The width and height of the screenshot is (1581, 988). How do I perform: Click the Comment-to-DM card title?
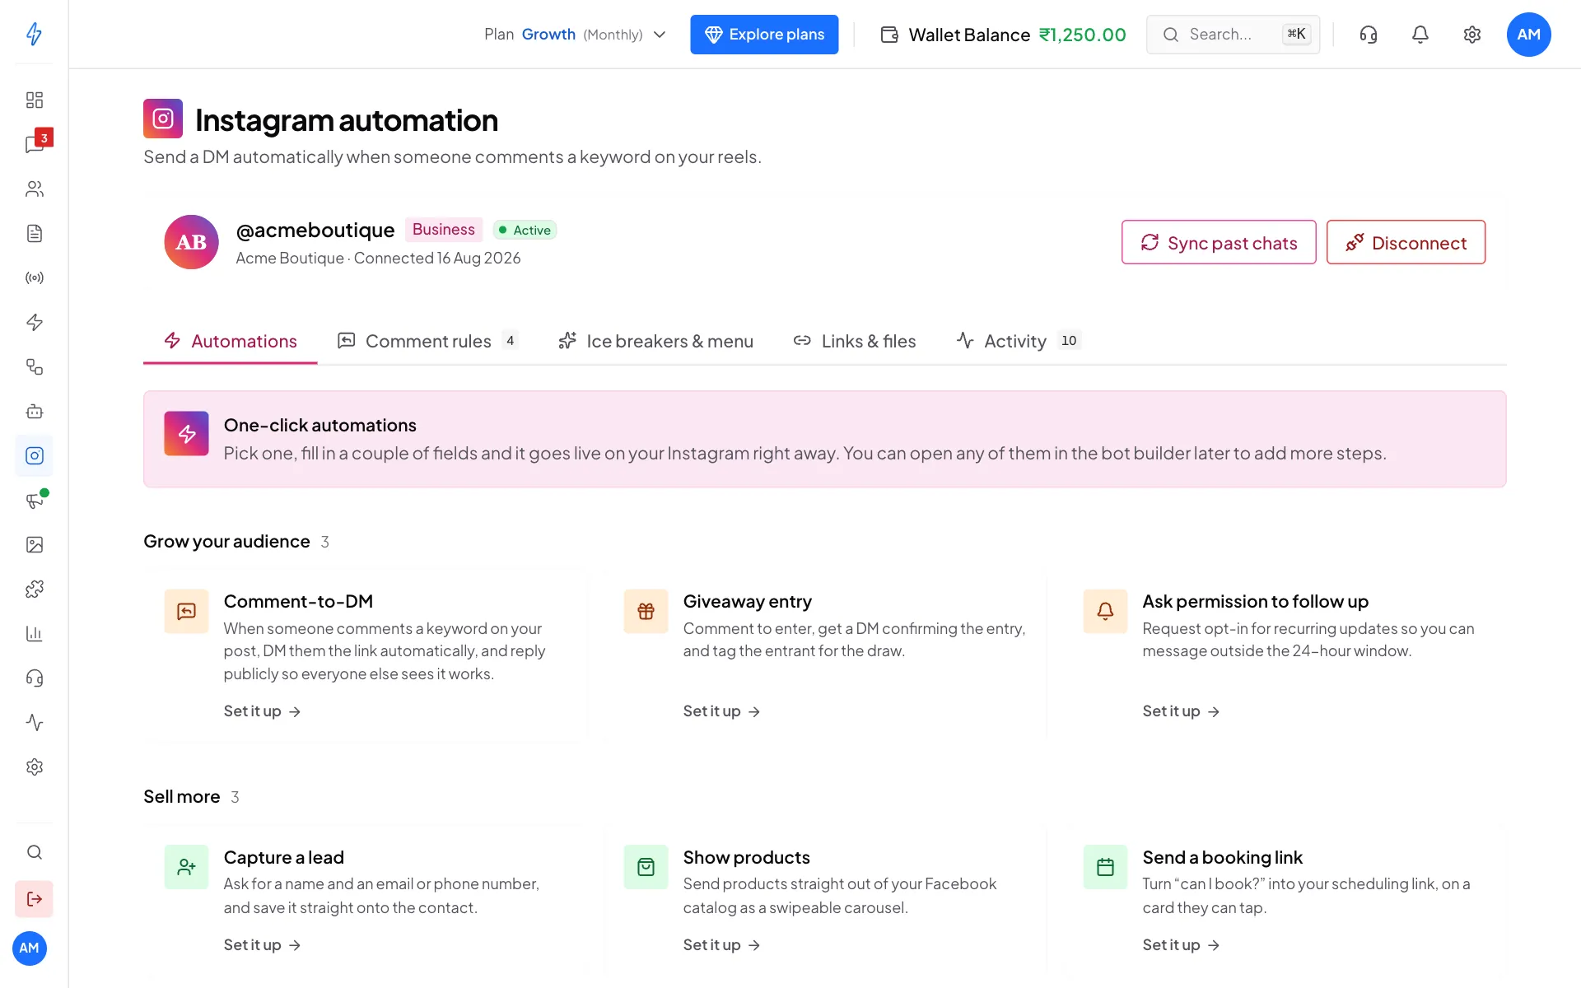298,601
